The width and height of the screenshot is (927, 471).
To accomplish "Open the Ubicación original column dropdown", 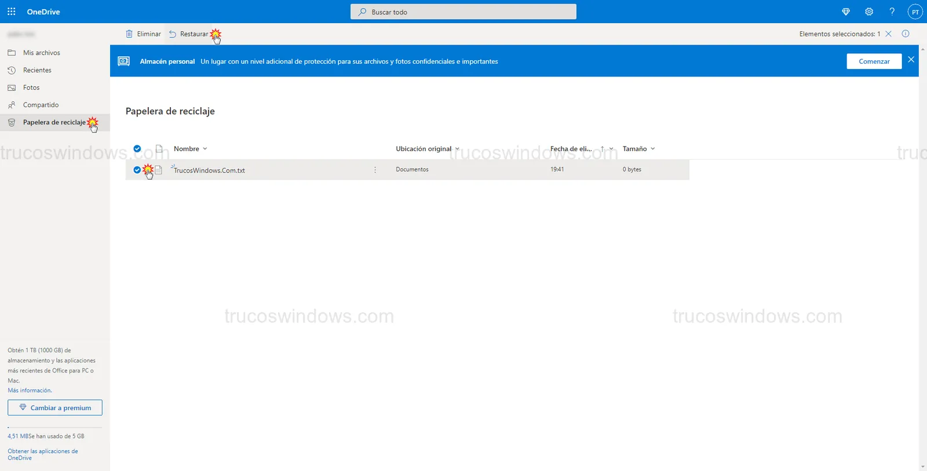I will [x=427, y=149].
